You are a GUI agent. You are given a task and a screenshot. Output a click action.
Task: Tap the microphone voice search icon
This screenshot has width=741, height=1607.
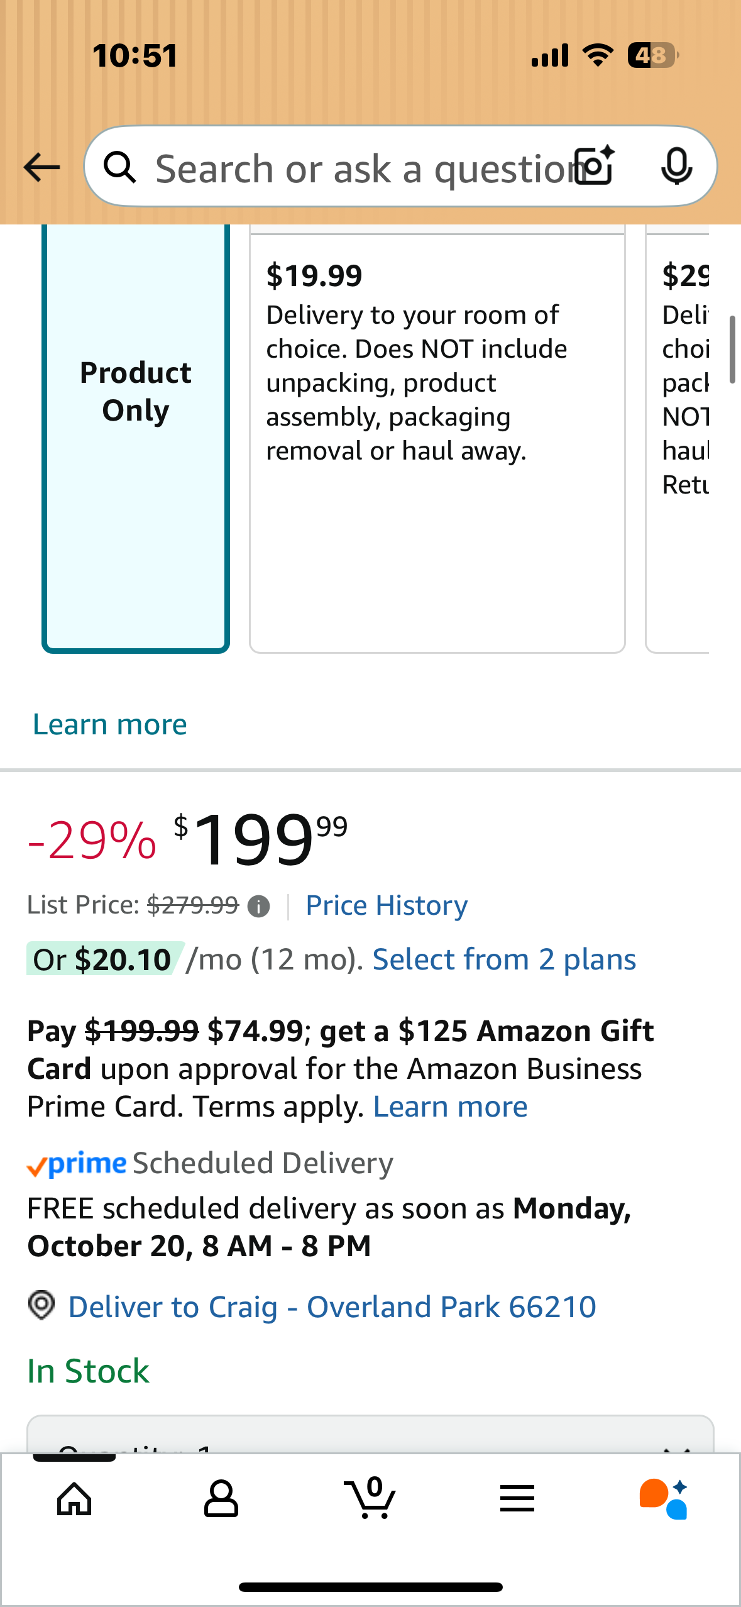click(x=676, y=167)
